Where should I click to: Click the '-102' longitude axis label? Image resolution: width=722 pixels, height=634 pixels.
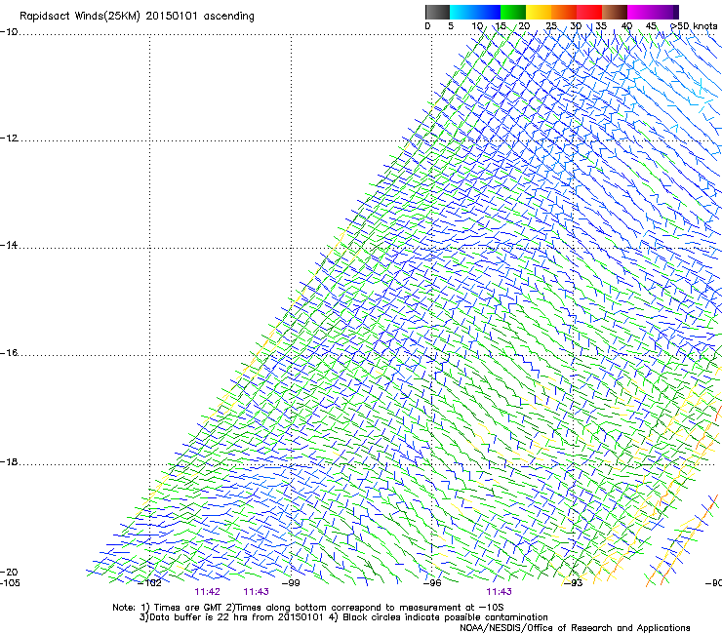(x=150, y=583)
